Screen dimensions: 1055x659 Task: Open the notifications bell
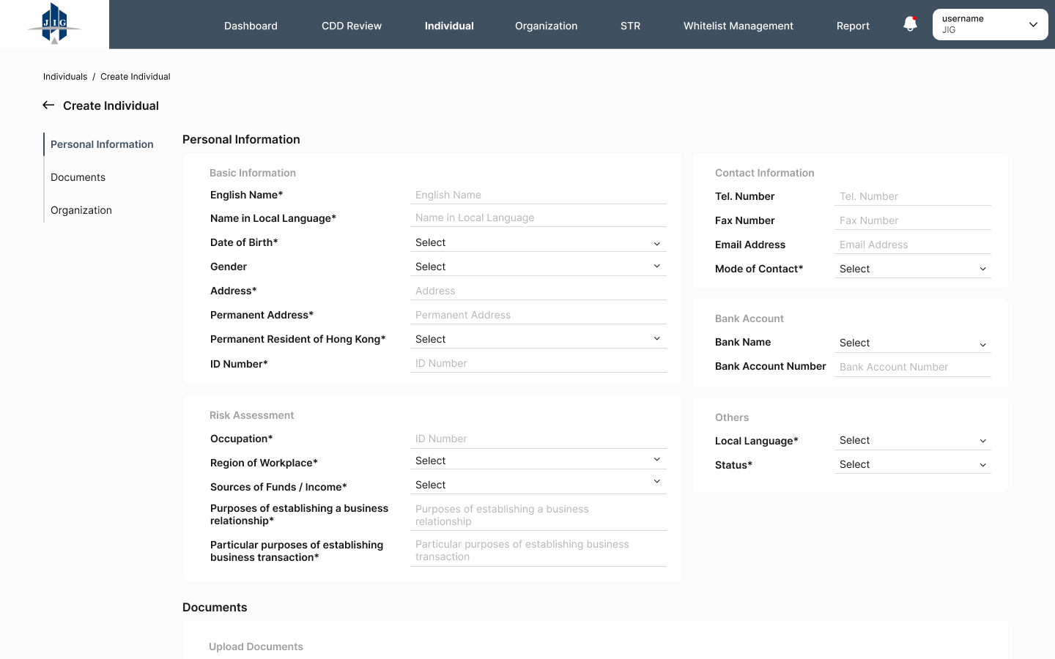[x=910, y=24]
